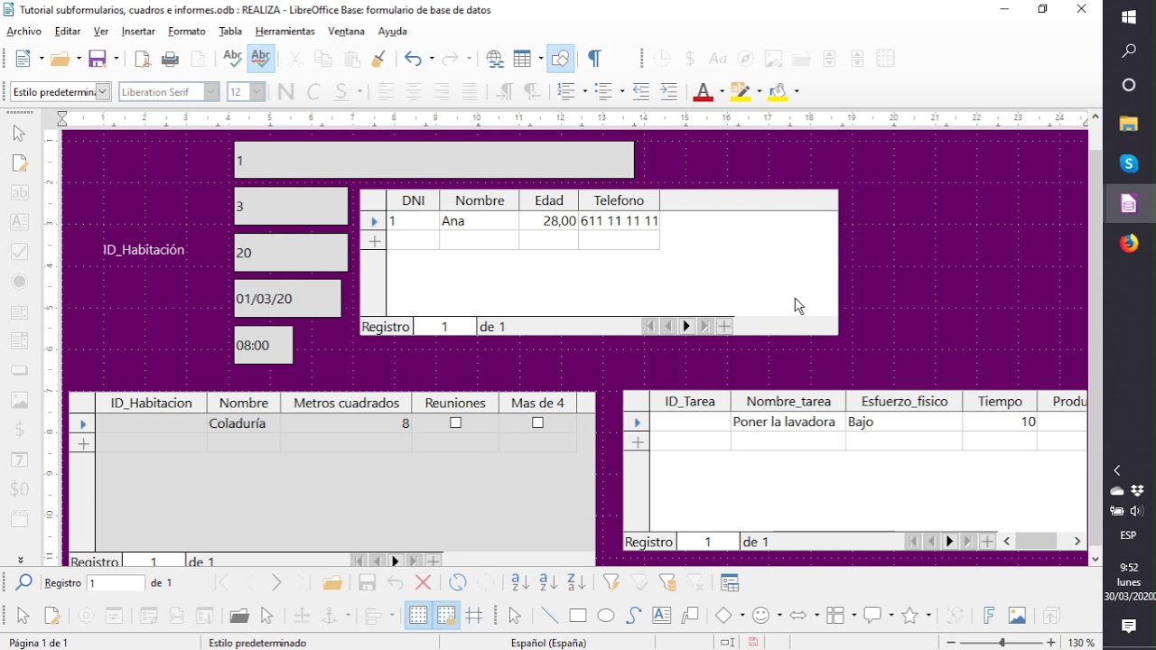Select the Insert Line drawing tool
Image resolution: width=1156 pixels, height=650 pixels.
[x=549, y=616]
